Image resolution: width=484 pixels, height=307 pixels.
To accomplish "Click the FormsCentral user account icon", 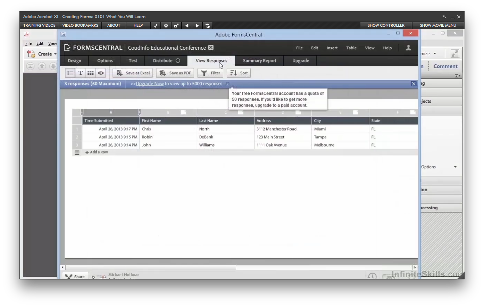I will point(408,48).
